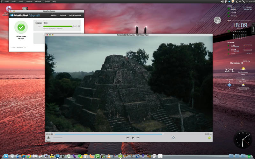Click the green arrow icon in player controls
This screenshot has height=159, width=255.
click(209, 138)
